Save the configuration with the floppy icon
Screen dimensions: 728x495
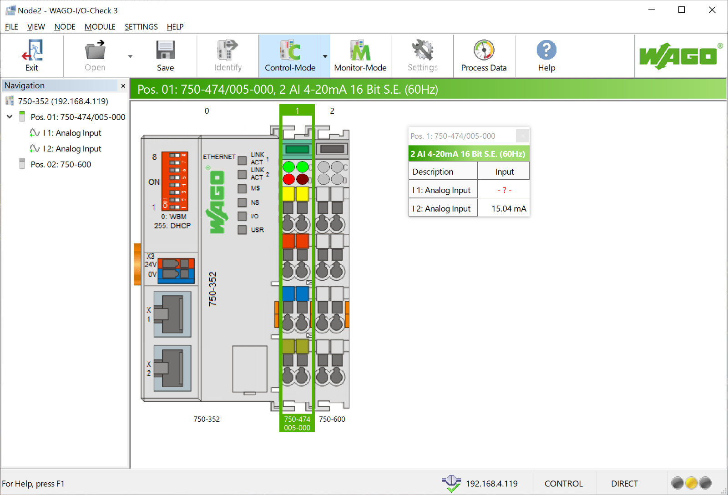[165, 50]
